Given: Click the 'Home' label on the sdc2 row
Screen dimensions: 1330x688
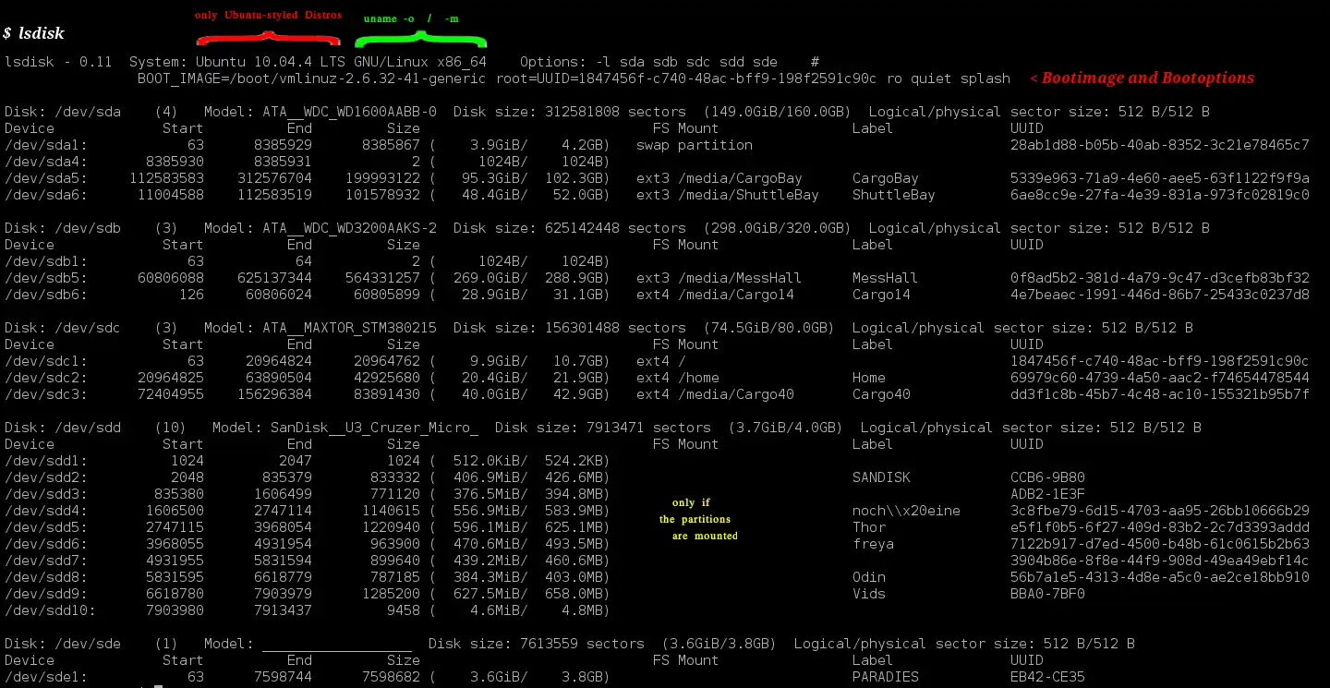Looking at the screenshot, I should pyautogui.click(x=869, y=378).
